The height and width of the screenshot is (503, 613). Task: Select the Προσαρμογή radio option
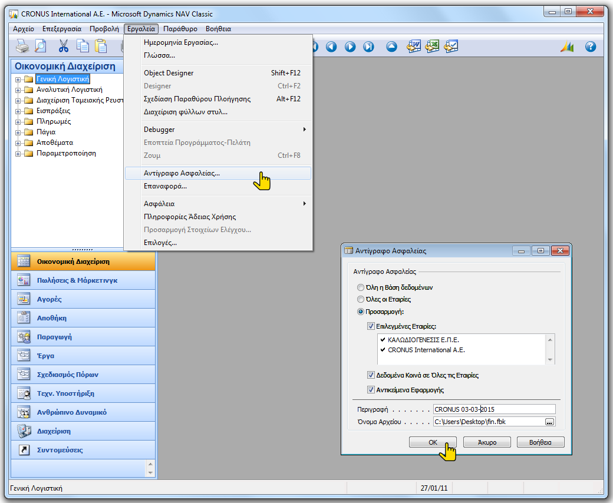(x=361, y=312)
